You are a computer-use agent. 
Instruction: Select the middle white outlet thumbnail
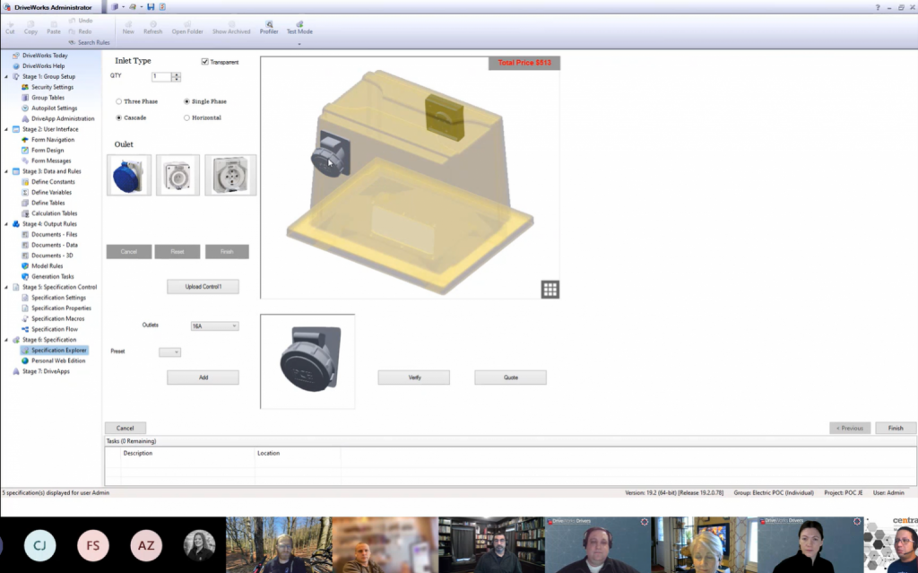coord(178,175)
